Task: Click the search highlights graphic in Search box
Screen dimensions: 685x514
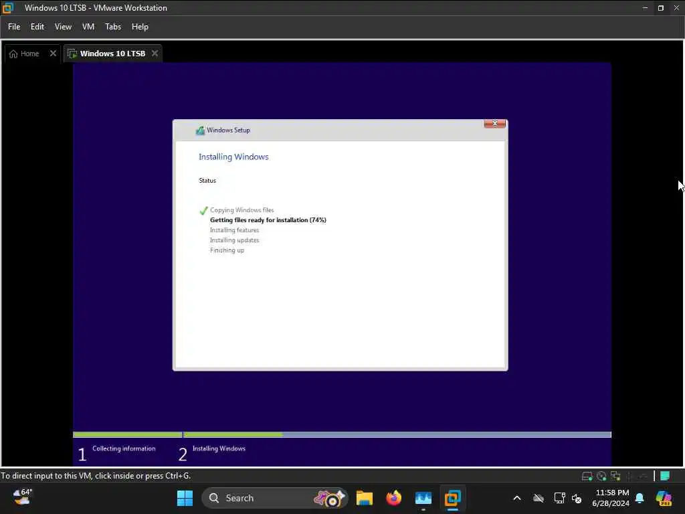Action: click(329, 498)
